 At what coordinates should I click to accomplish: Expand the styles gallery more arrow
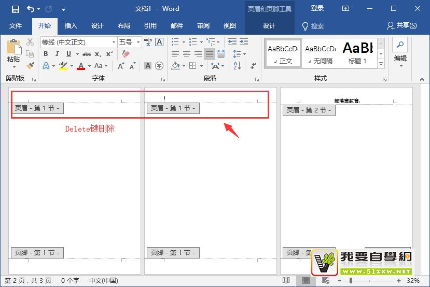pyautogui.click(x=381, y=64)
